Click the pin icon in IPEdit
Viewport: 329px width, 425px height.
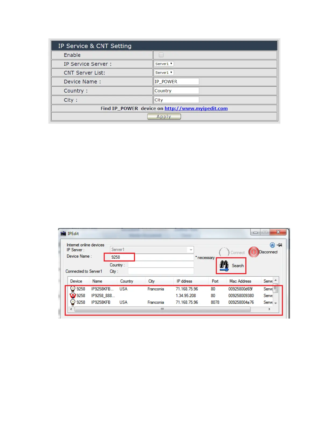pos(280,245)
